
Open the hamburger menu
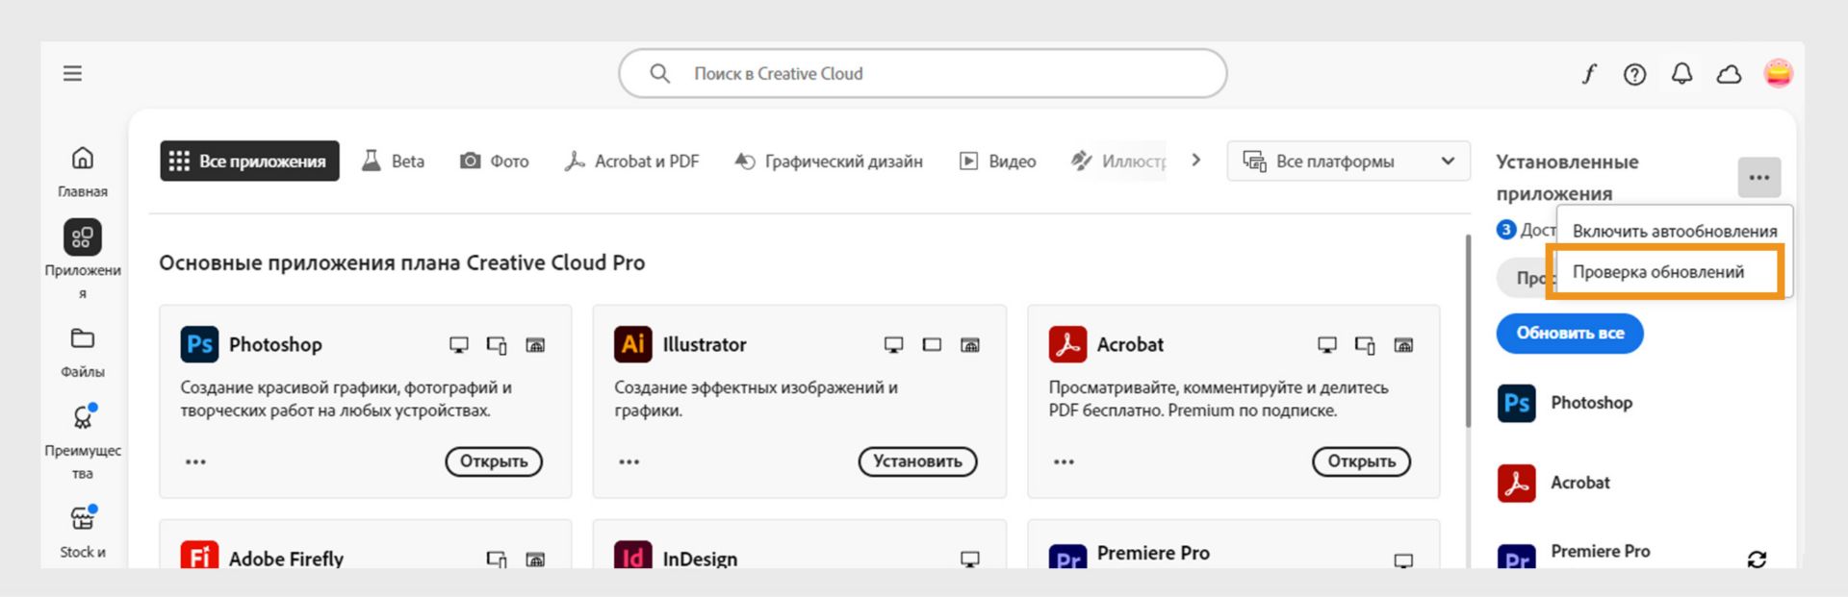pos(72,74)
